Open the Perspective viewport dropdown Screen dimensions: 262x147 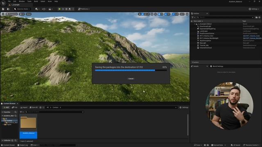11,14
